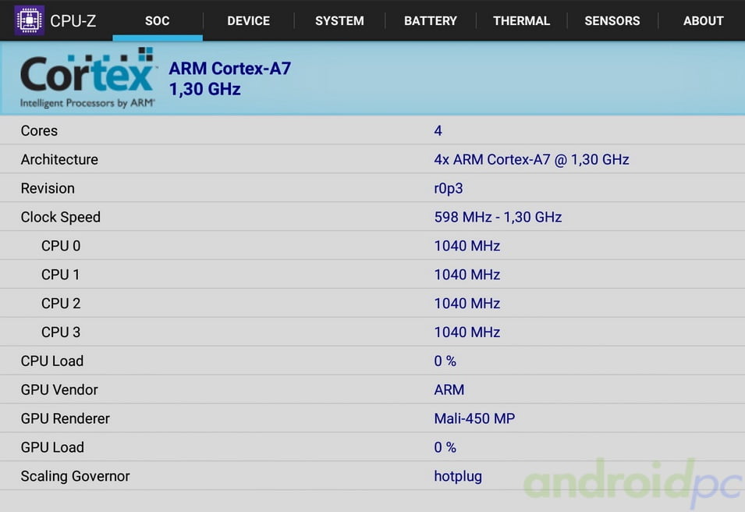Viewport: 745px width, 512px height.
Task: Click the androidpc watermark logo
Action: tap(632, 482)
